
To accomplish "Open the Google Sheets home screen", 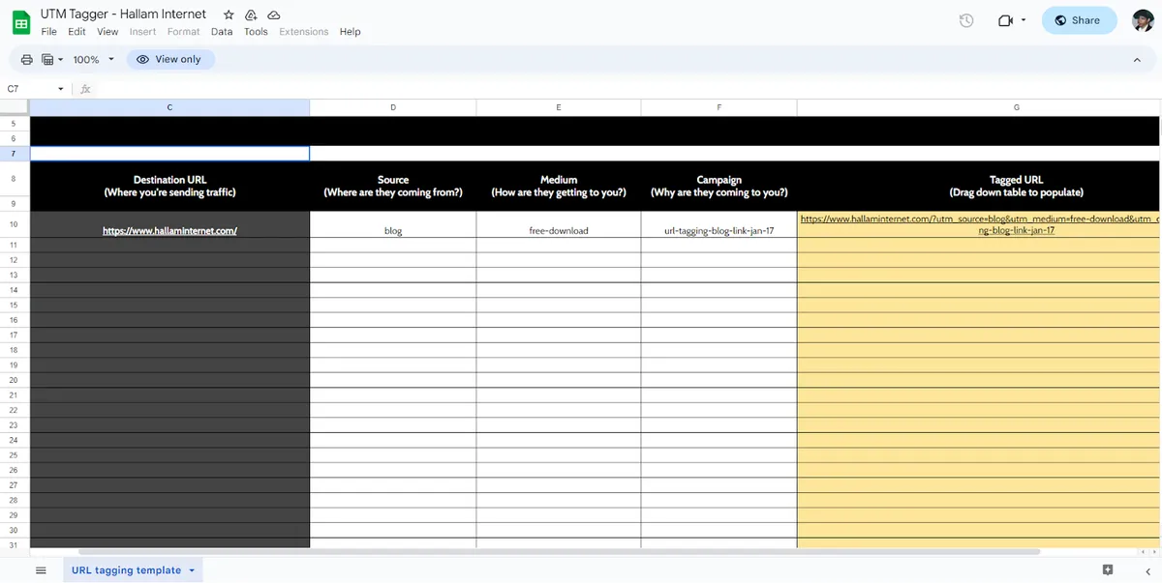I will pyautogui.click(x=20, y=21).
